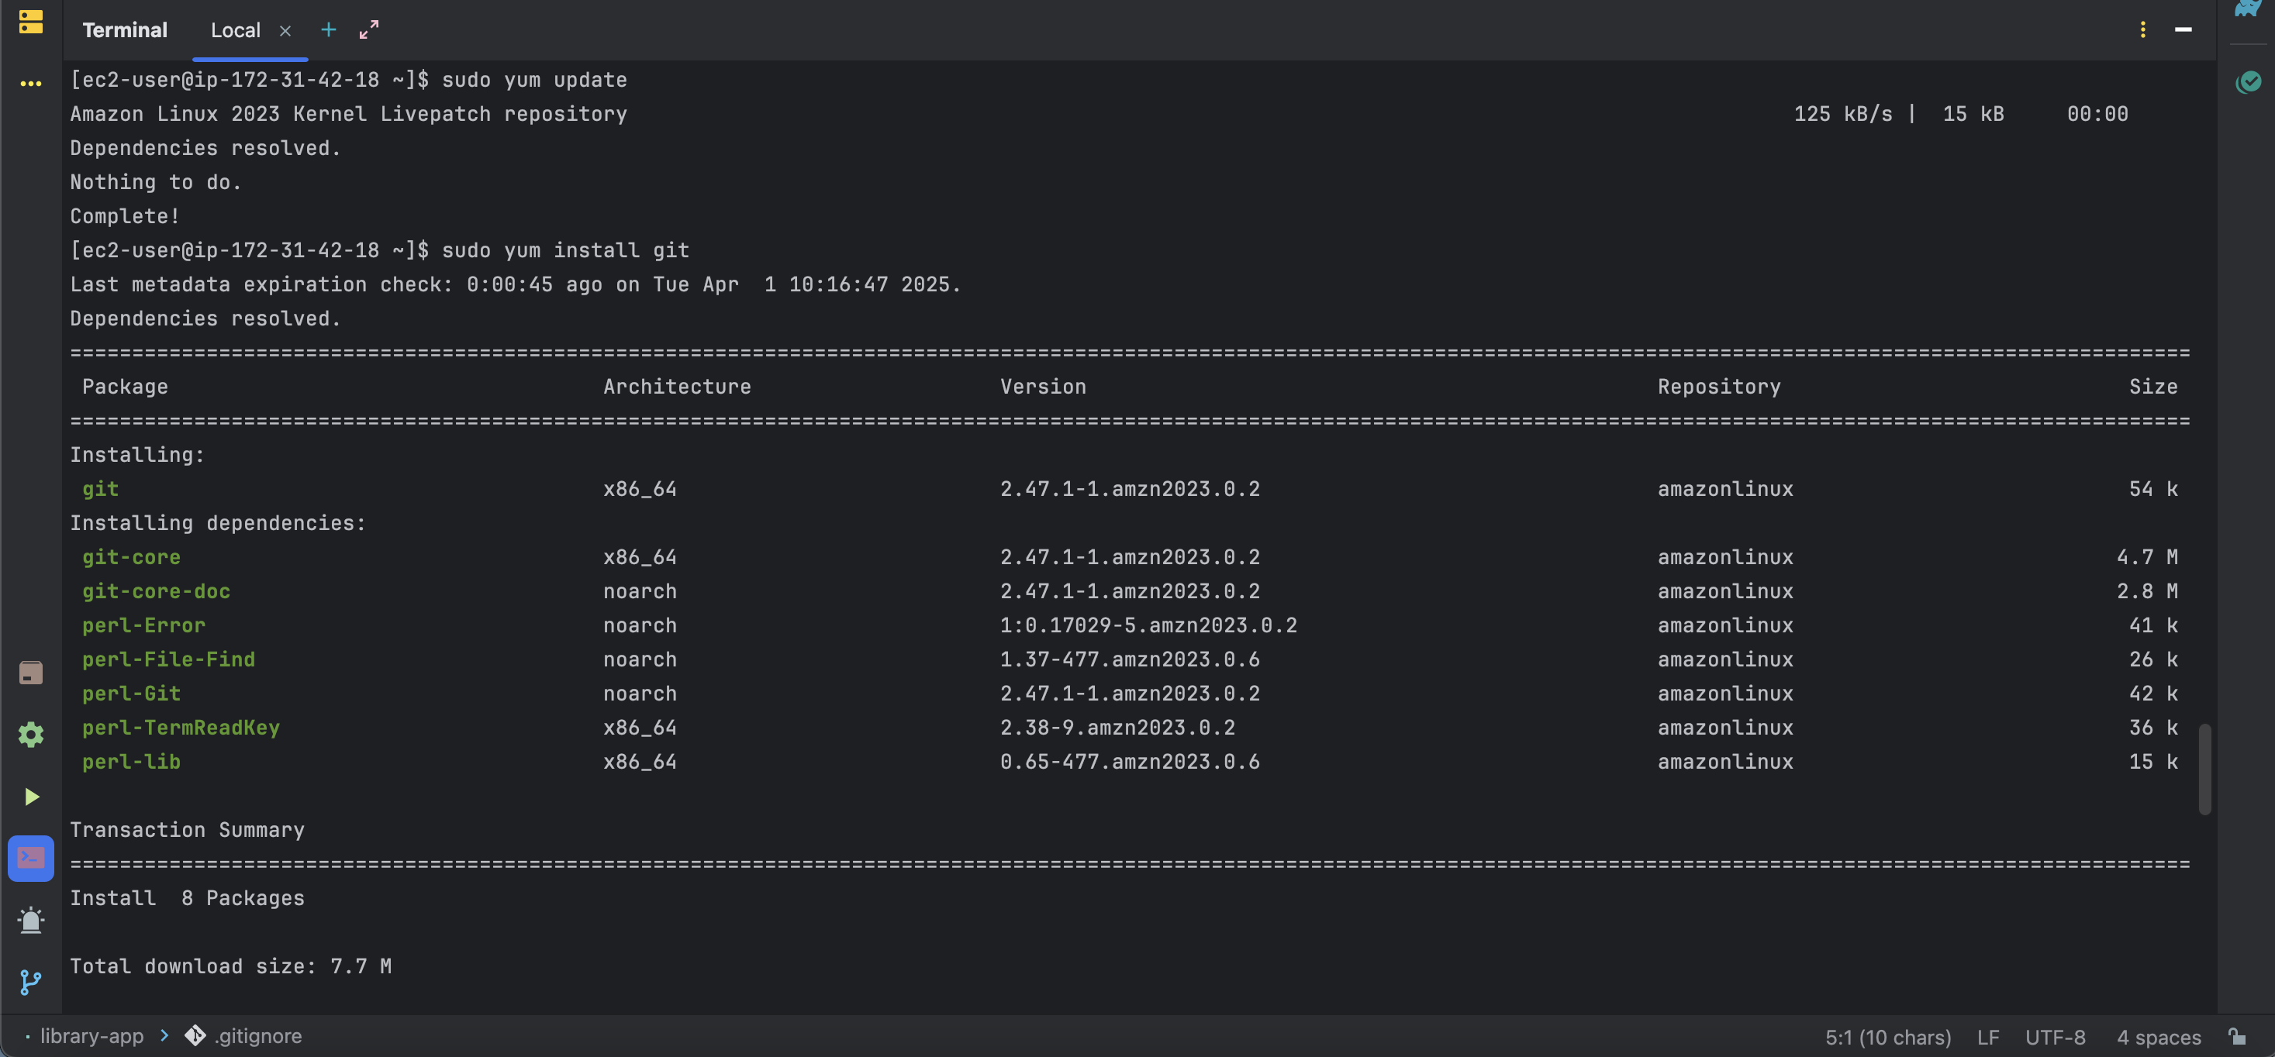Click the perl-Error package name
The image size is (2275, 1057).
click(x=144, y=625)
